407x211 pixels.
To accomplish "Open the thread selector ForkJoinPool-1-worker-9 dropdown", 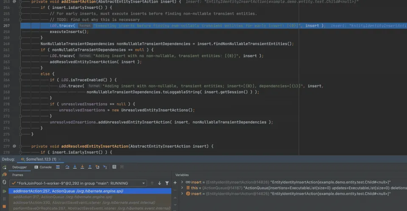I will pyautogui.click(x=78, y=183).
